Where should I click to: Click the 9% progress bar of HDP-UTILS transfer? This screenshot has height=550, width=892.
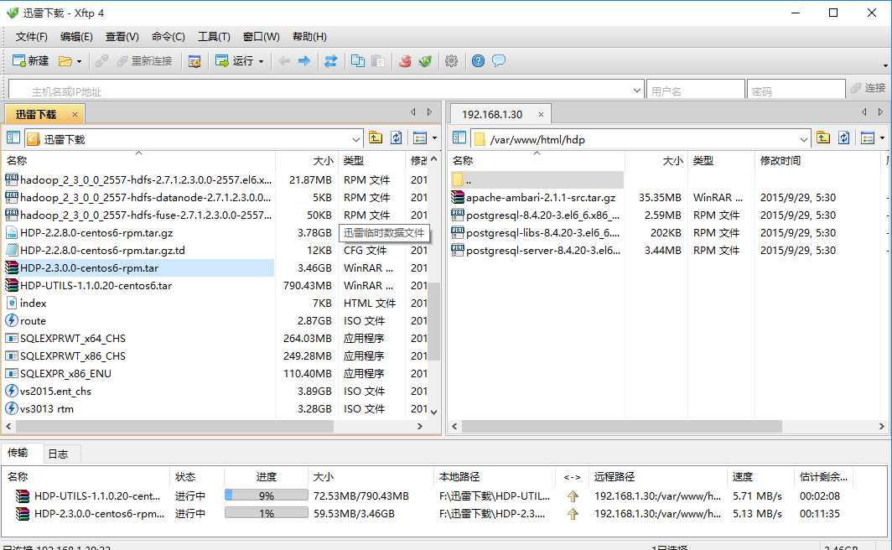point(267,496)
